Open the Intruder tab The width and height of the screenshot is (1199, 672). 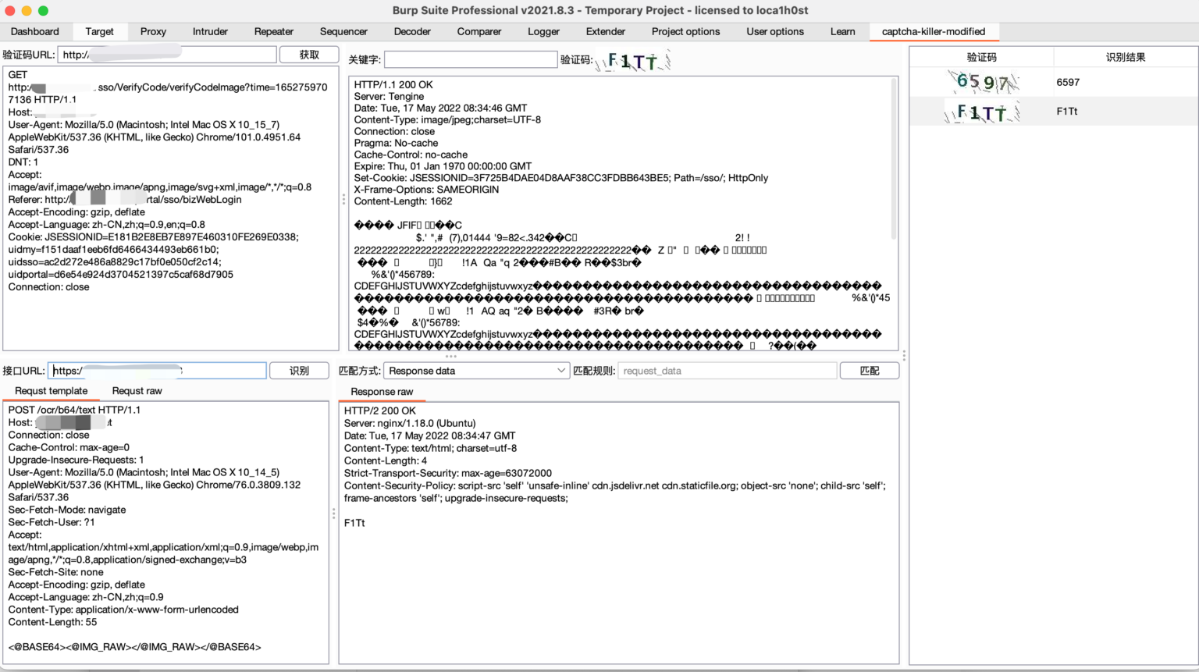click(210, 31)
